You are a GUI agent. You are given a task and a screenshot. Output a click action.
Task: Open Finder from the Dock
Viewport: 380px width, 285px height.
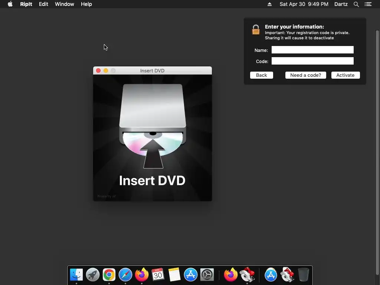tap(76, 275)
